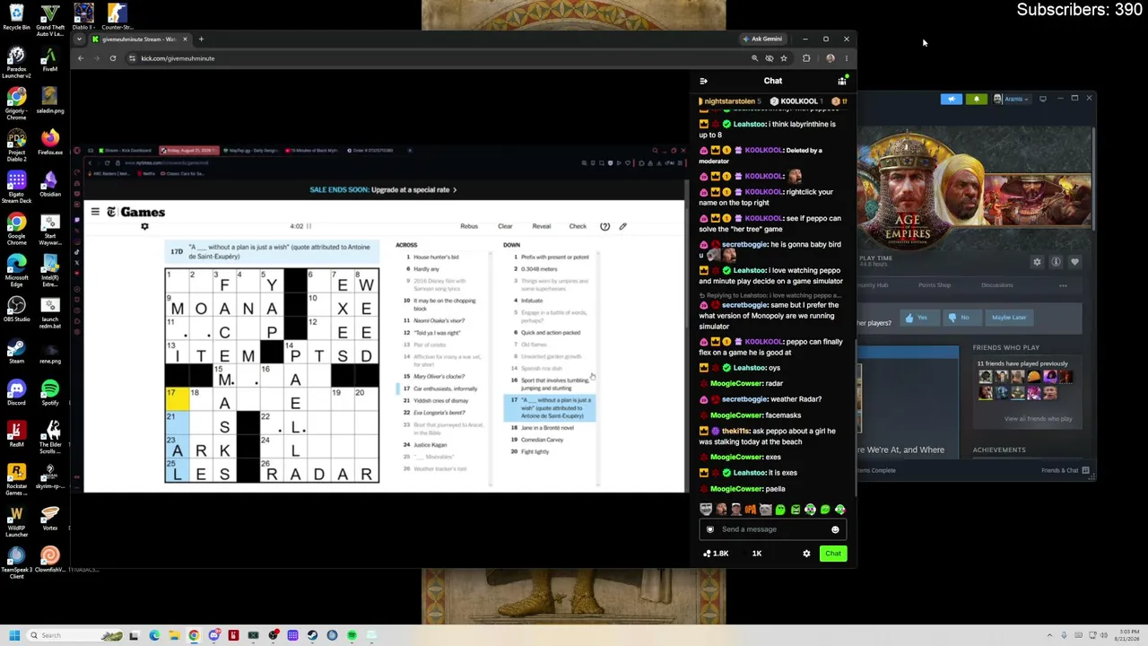The height and width of the screenshot is (646, 1148).
Task: Click Rebus in the crossword toolbar
Action: coord(469,226)
